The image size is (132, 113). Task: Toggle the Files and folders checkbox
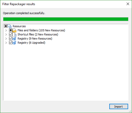11,30
